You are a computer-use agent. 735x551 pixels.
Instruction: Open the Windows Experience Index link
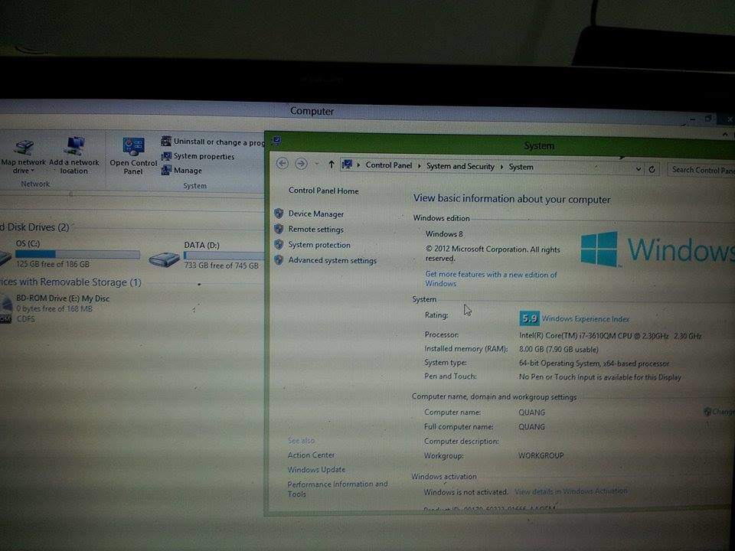click(x=586, y=319)
